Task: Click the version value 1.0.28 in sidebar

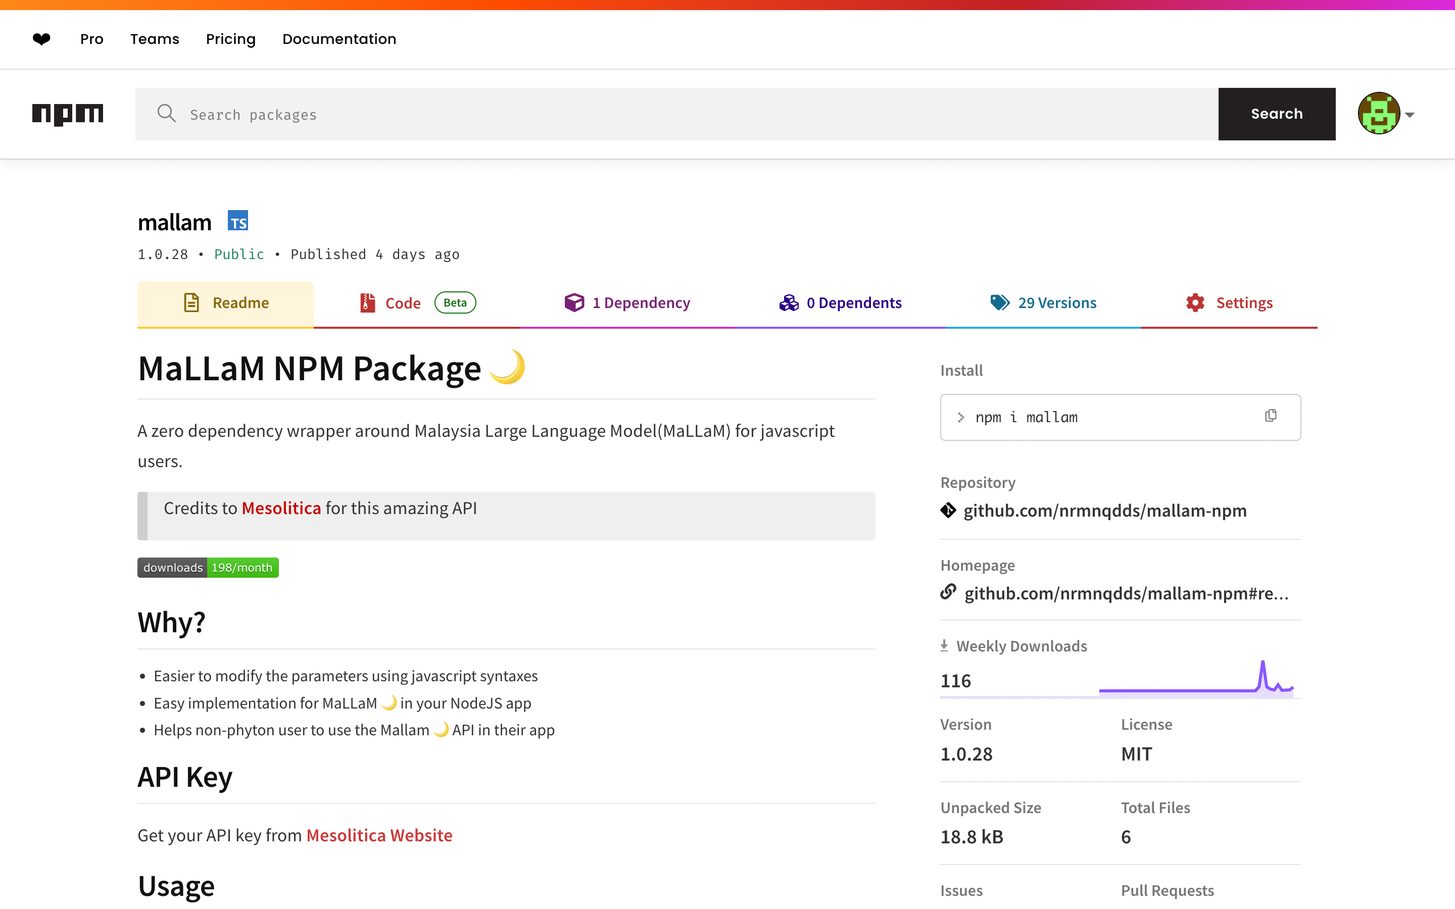Action: click(x=966, y=754)
